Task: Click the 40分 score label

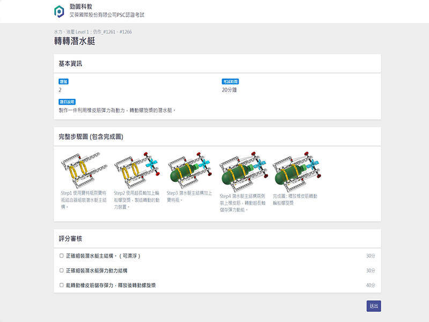Action: click(x=371, y=286)
